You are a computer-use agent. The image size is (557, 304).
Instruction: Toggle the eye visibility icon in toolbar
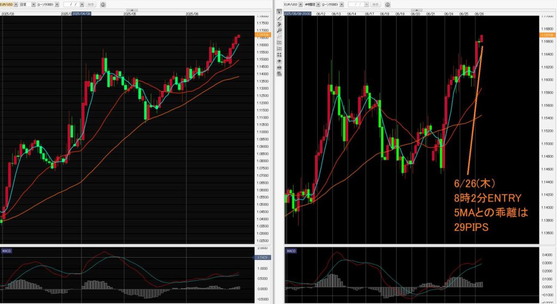[x=279, y=61]
